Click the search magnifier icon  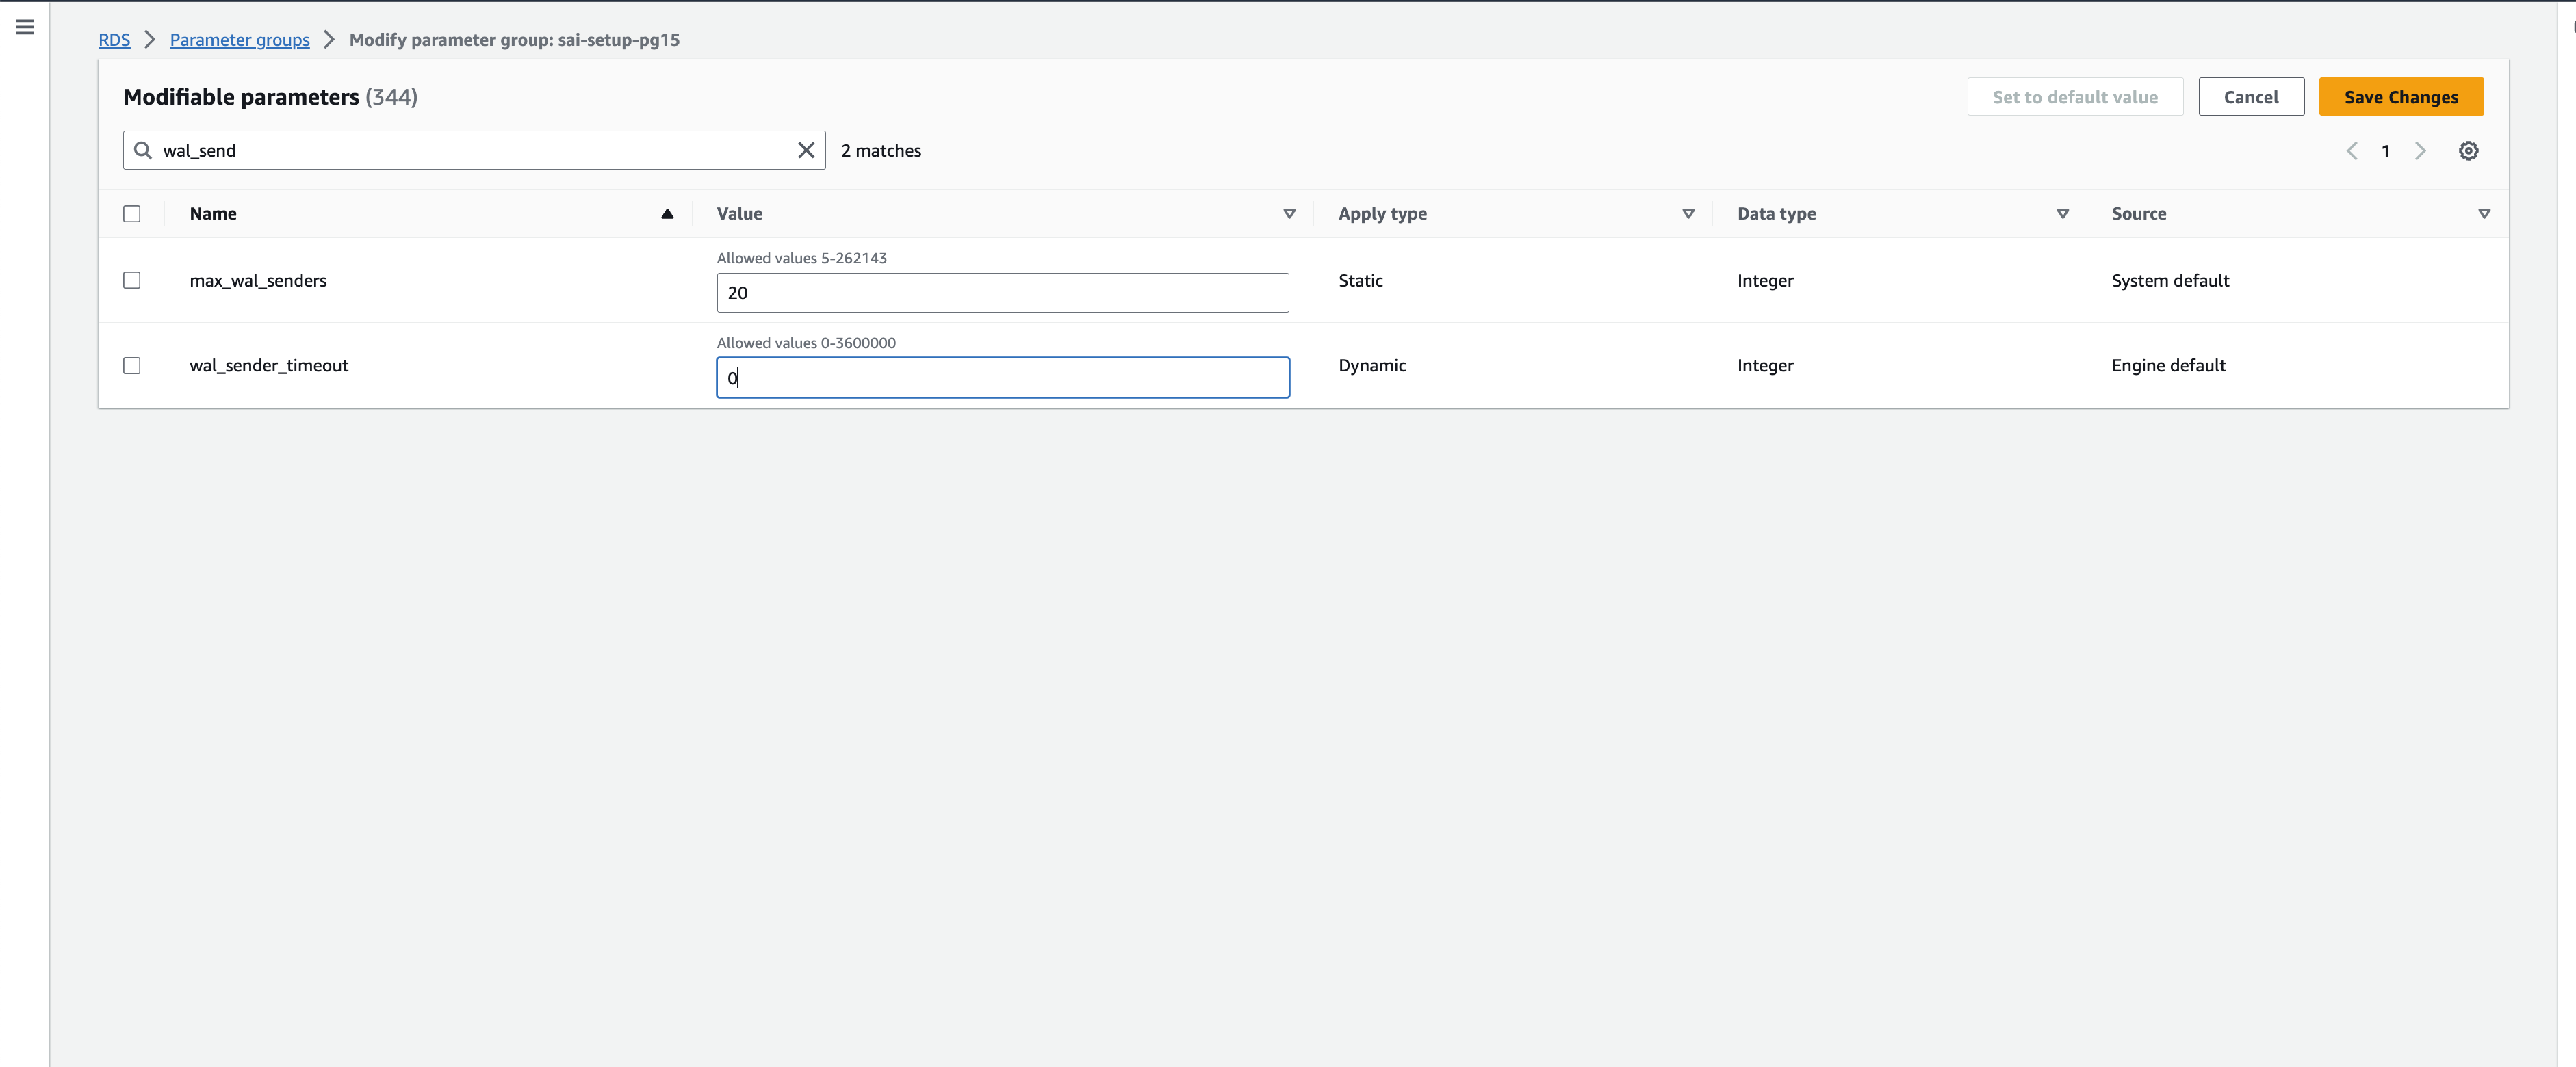[x=143, y=150]
